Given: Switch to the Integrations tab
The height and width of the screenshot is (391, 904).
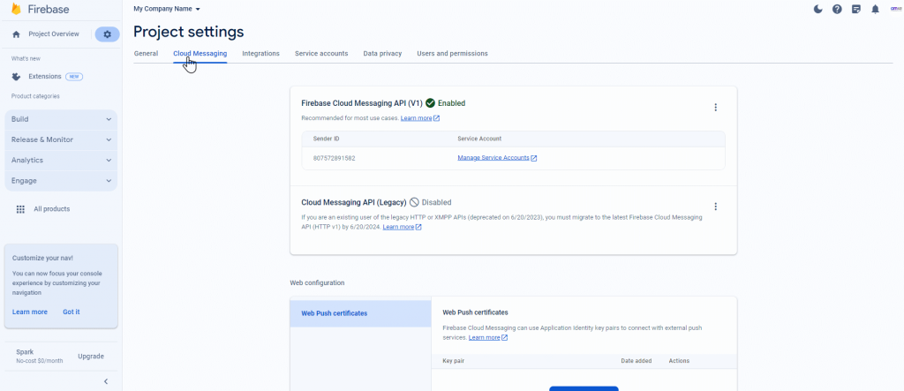Looking at the screenshot, I should (x=260, y=54).
